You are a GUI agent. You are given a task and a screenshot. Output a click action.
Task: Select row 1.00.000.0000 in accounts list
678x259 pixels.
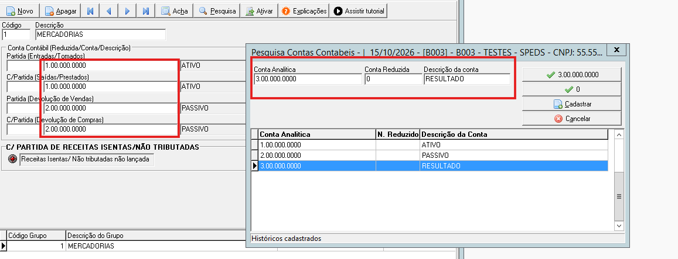pyautogui.click(x=430, y=144)
